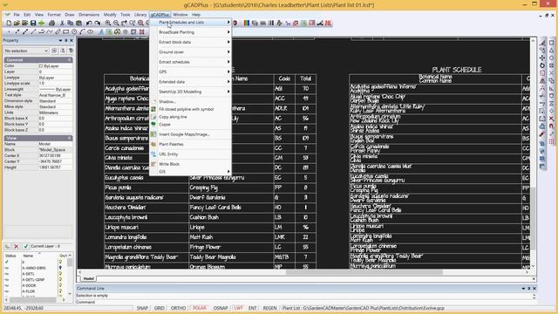
Task: Toggle ENT option in status bar
Action: [252, 308]
